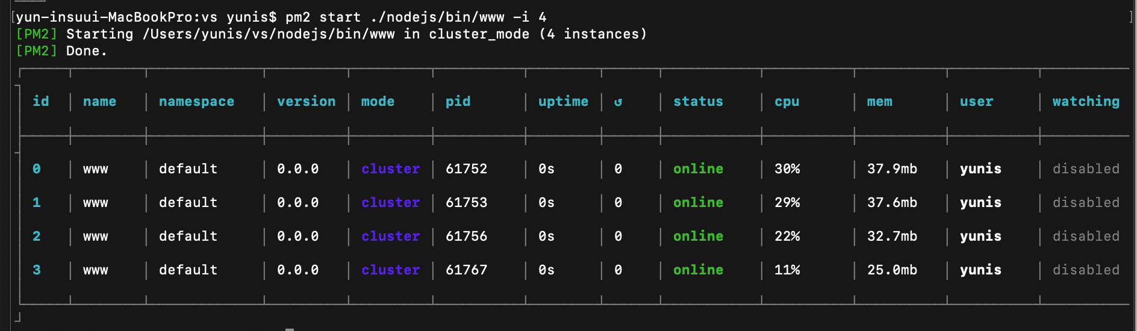The width and height of the screenshot is (1137, 331).
Task: Click the 25.0mb memory value
Action: [892, 270]
